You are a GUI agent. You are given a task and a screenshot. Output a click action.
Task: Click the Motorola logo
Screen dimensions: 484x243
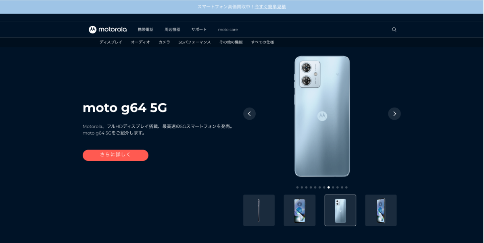pos(108,29)
